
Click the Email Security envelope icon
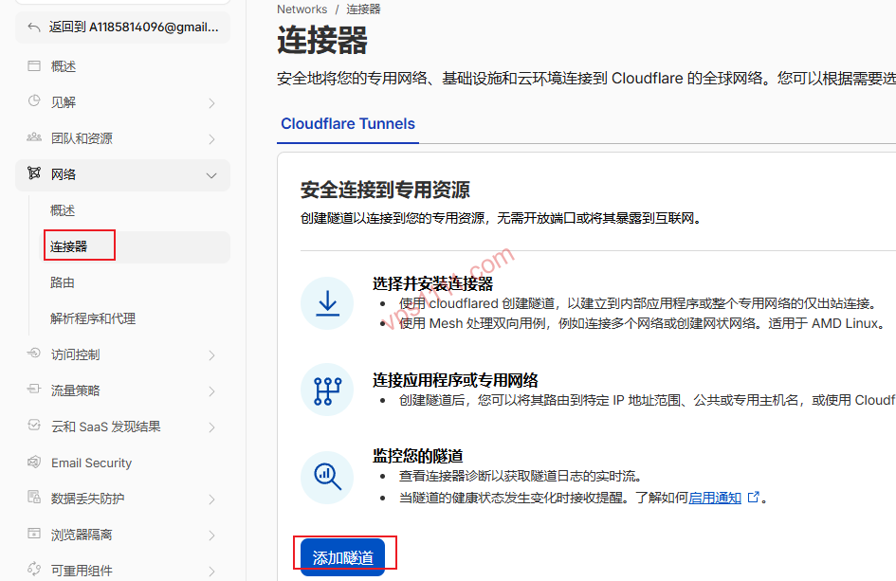click(x=34, y=462)
